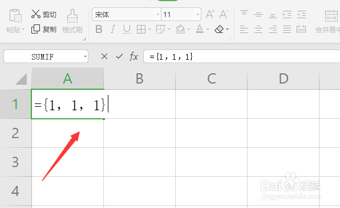The image size is (340, 208).
Task: Expand the Name Box dropdown arrow
Action: coord(85,57)
